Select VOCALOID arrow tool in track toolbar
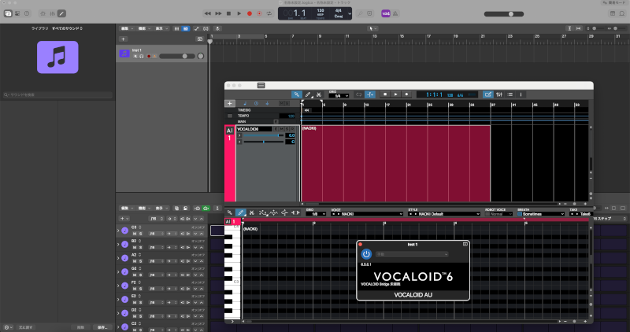The width and height of the screenshot is (630, 332). click(x=297, y=94)
